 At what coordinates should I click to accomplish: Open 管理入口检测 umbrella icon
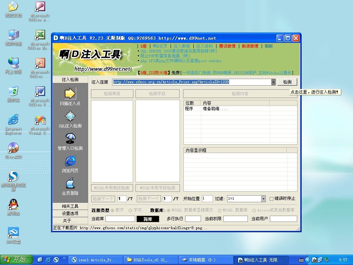70,138
